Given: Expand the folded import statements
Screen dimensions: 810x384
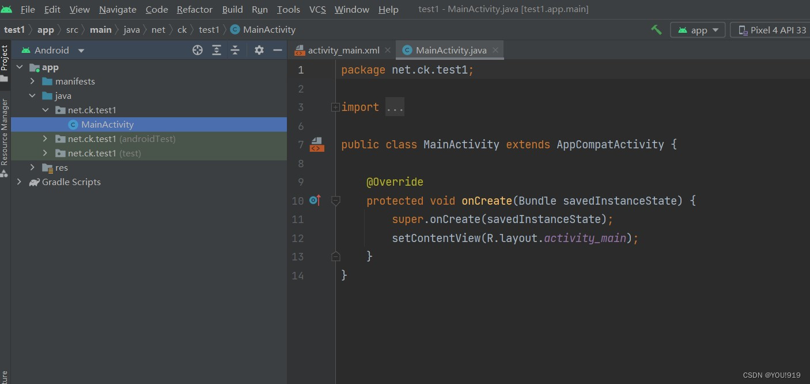Looking at the screenshot, I should (335, 107).
